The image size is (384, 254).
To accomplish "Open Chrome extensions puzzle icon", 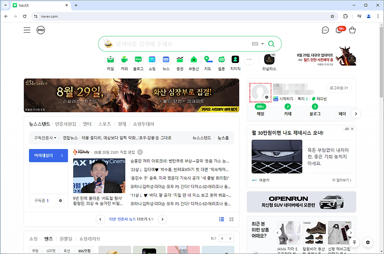I will (345, 16).
